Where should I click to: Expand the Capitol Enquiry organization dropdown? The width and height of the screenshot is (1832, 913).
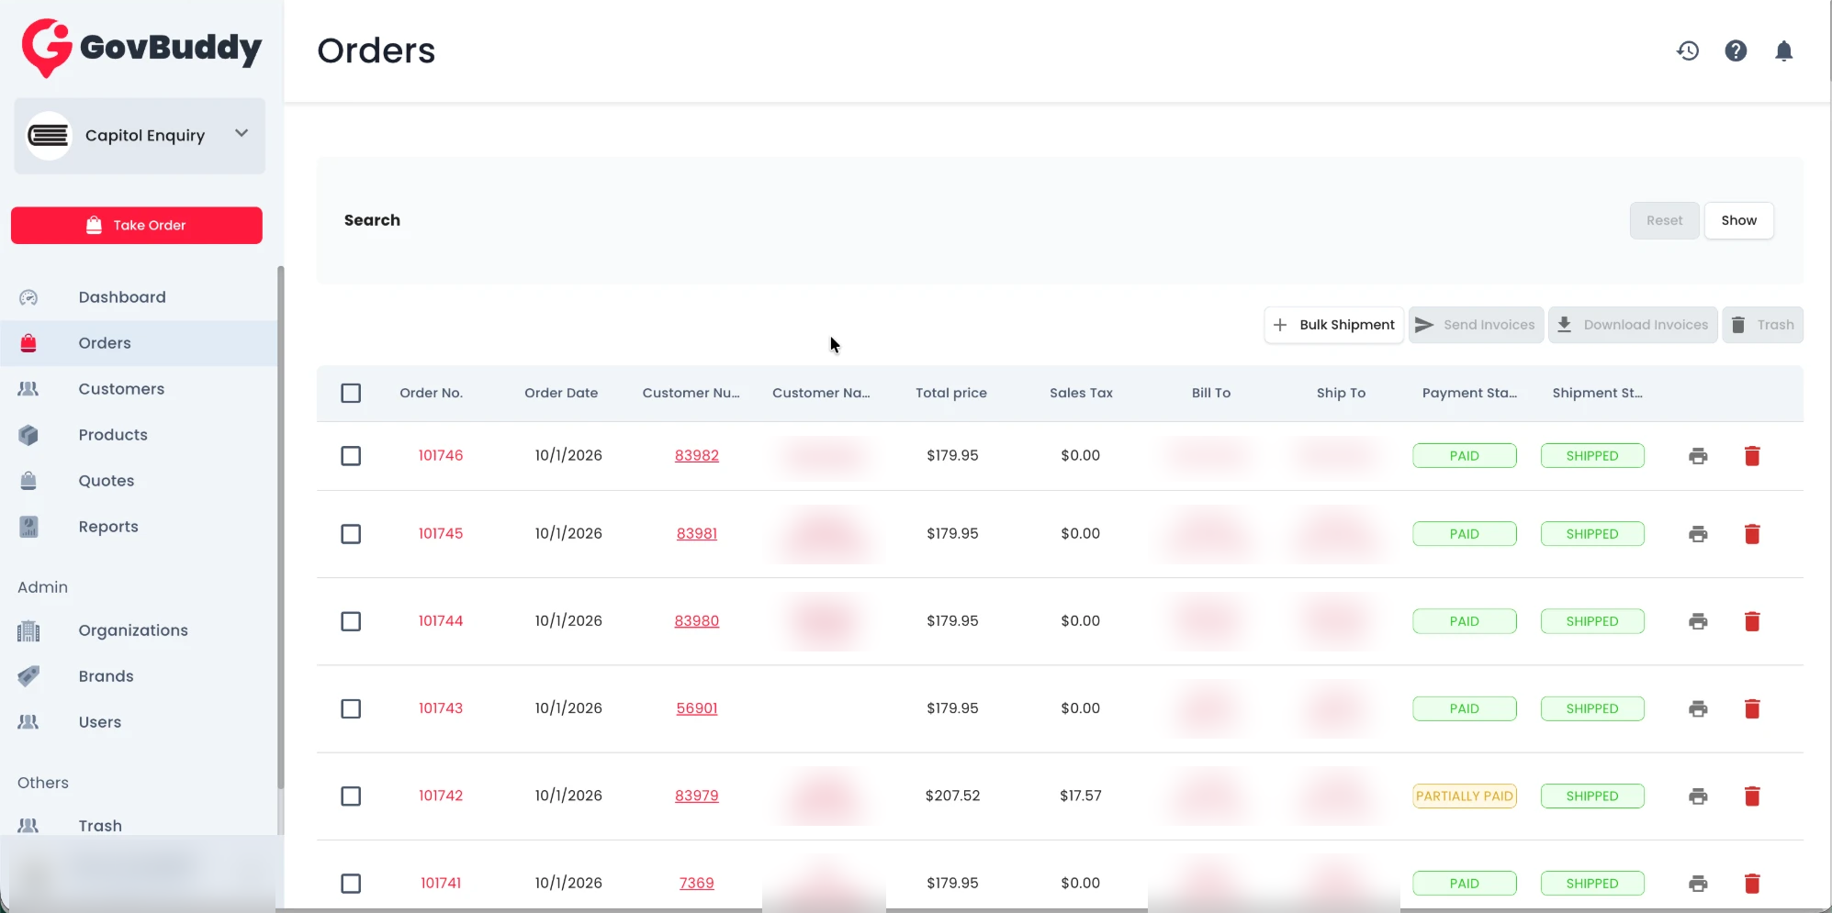[140, 136]
